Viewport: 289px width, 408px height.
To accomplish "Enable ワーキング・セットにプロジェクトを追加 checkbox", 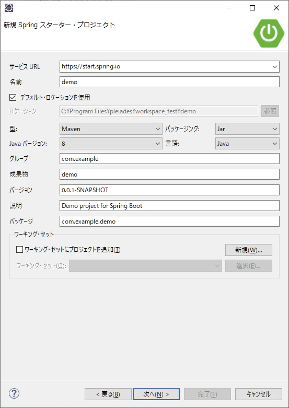I will click(19, 250).
